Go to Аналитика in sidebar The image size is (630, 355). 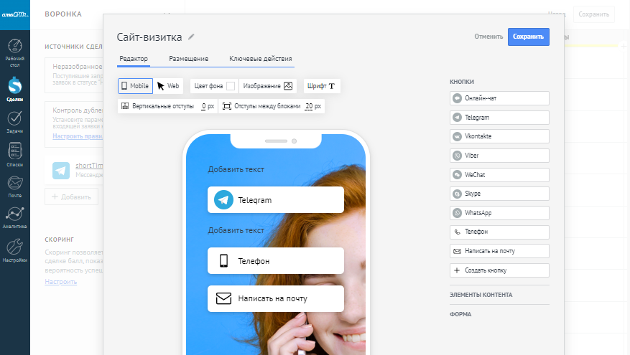coord(14,218)
